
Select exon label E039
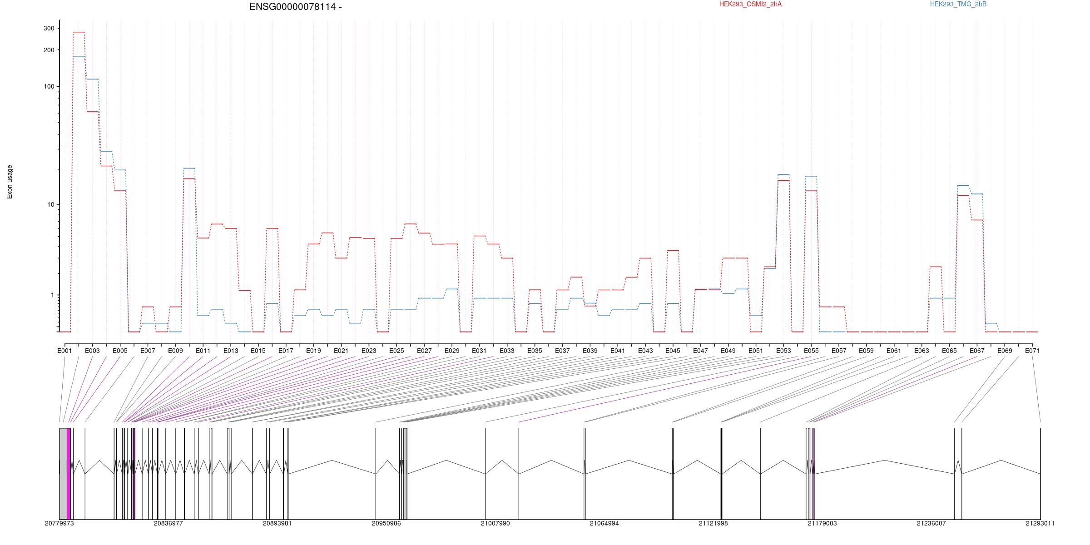[x=590, y=351]
